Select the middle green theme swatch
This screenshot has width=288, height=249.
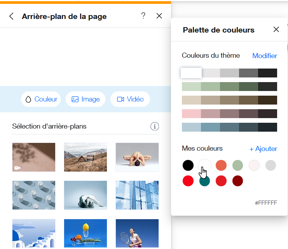click(229, 86)
